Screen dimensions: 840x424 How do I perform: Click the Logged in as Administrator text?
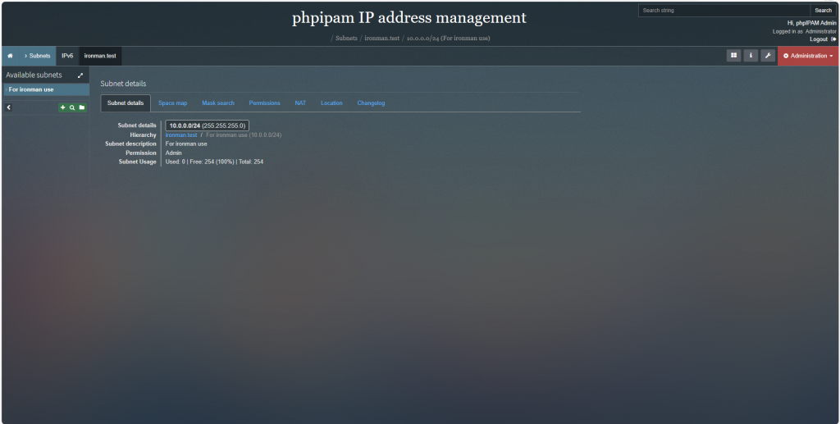[804, 32]
